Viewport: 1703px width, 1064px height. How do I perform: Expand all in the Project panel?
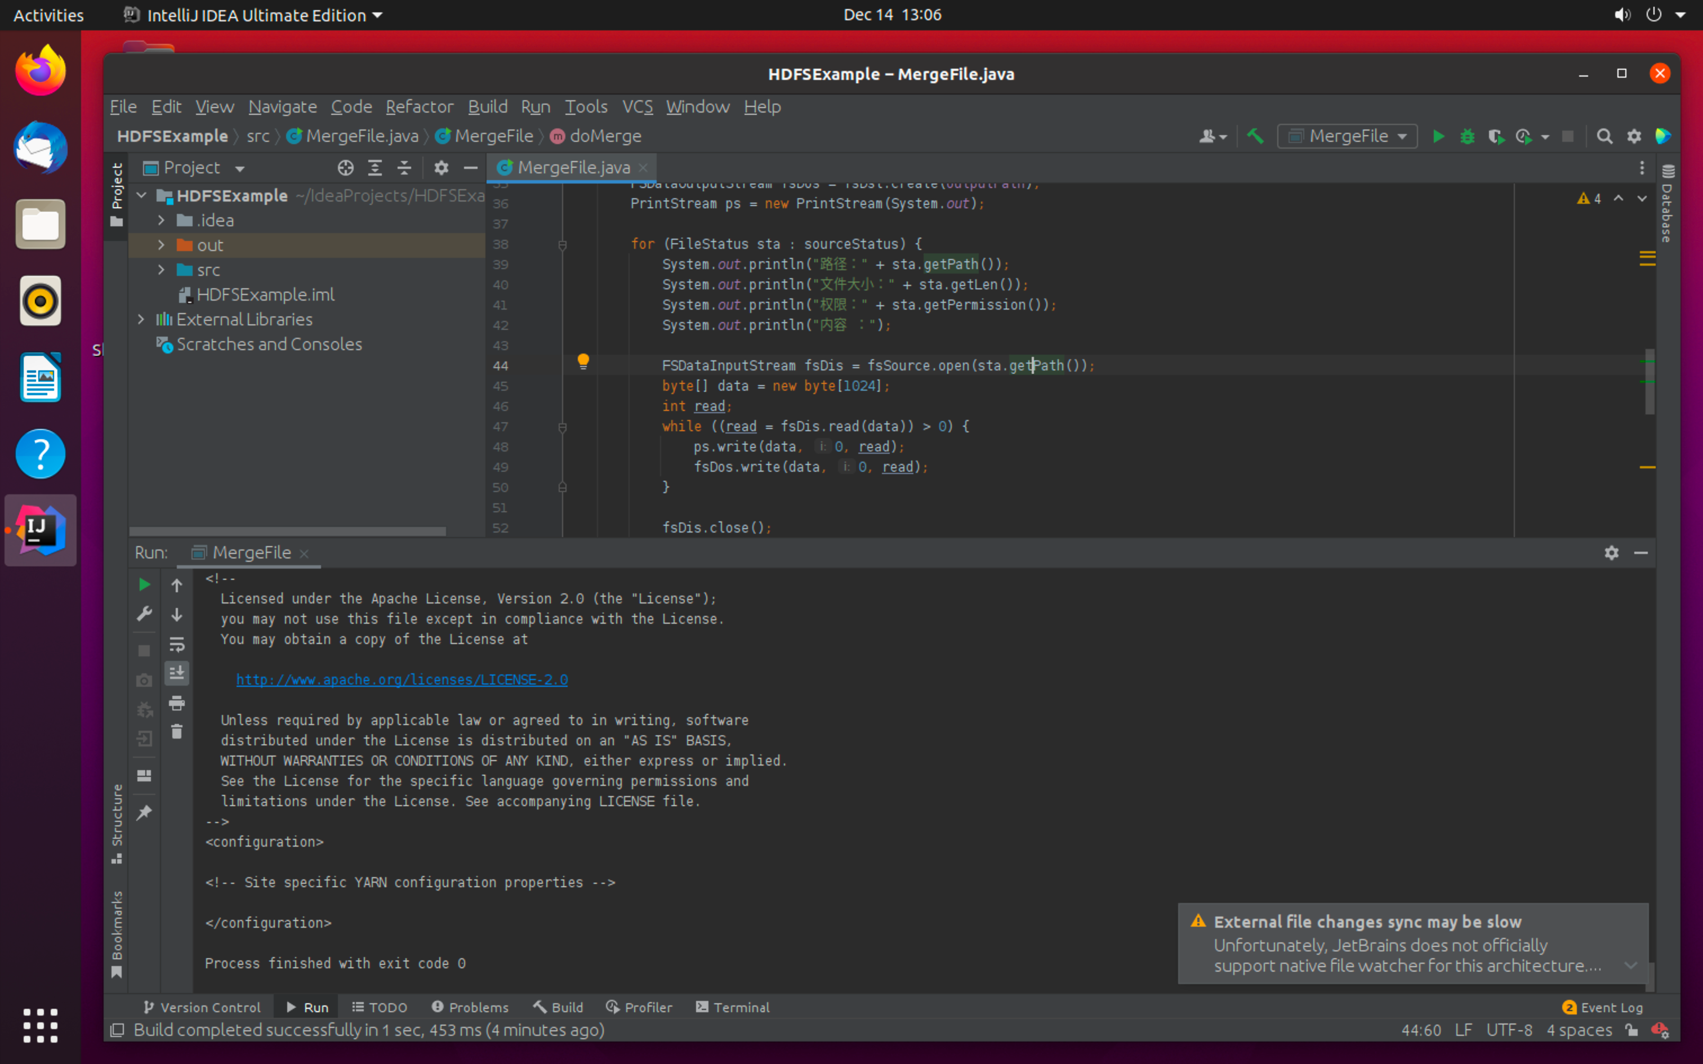[375, 168]
